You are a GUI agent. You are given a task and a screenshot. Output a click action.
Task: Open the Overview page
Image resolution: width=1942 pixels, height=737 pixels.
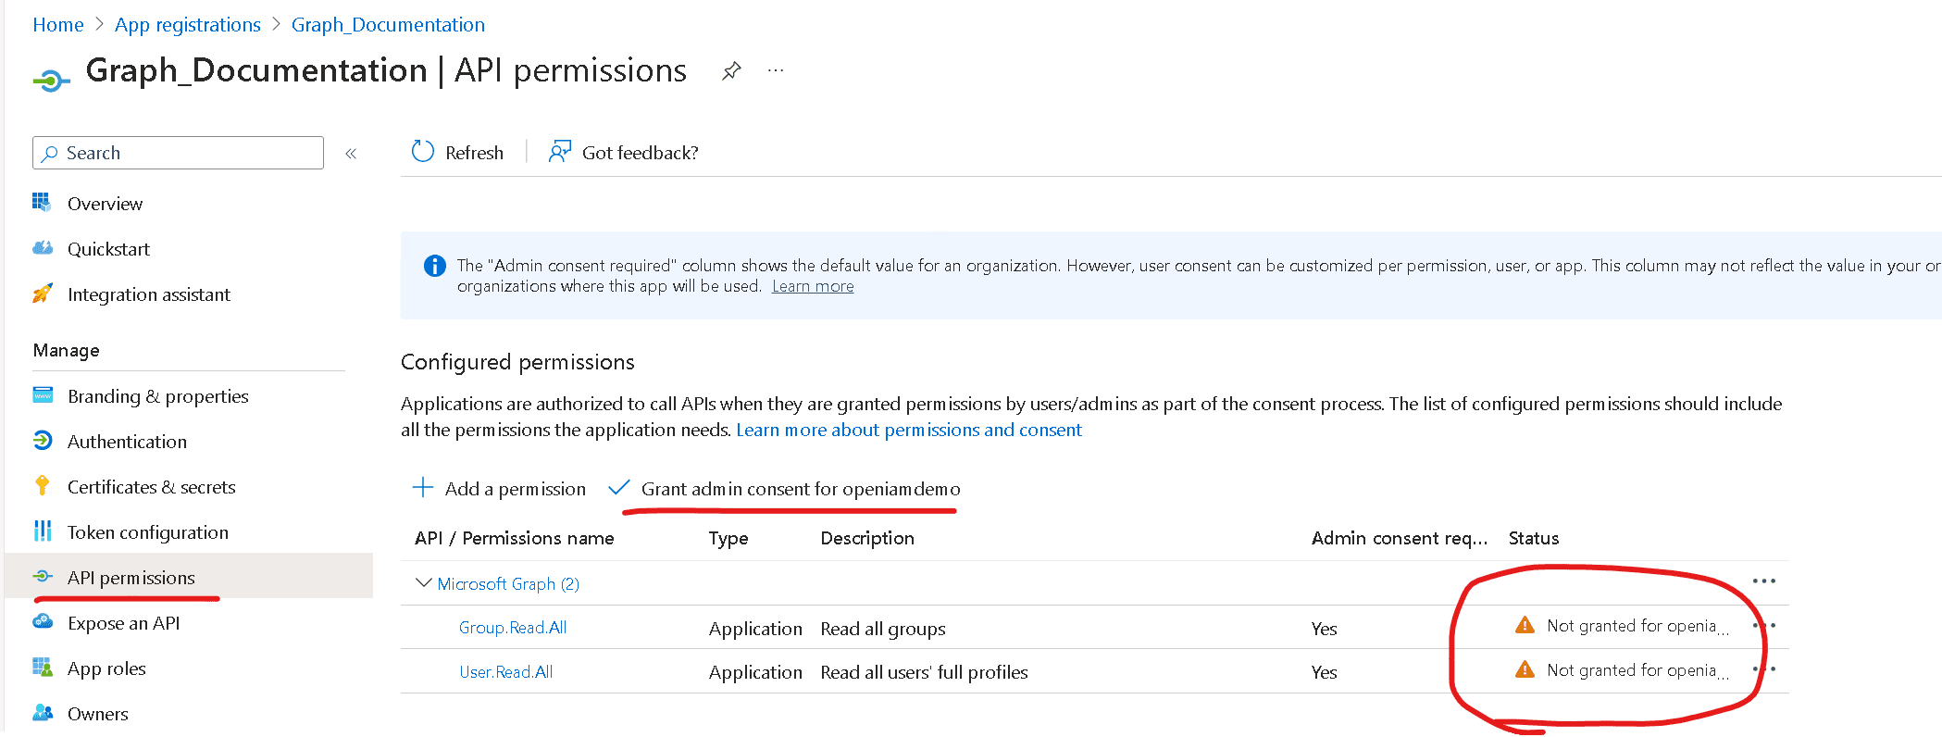coord(105,204)
